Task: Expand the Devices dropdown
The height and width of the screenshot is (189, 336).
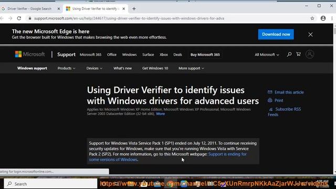Action: coord(94,68)
